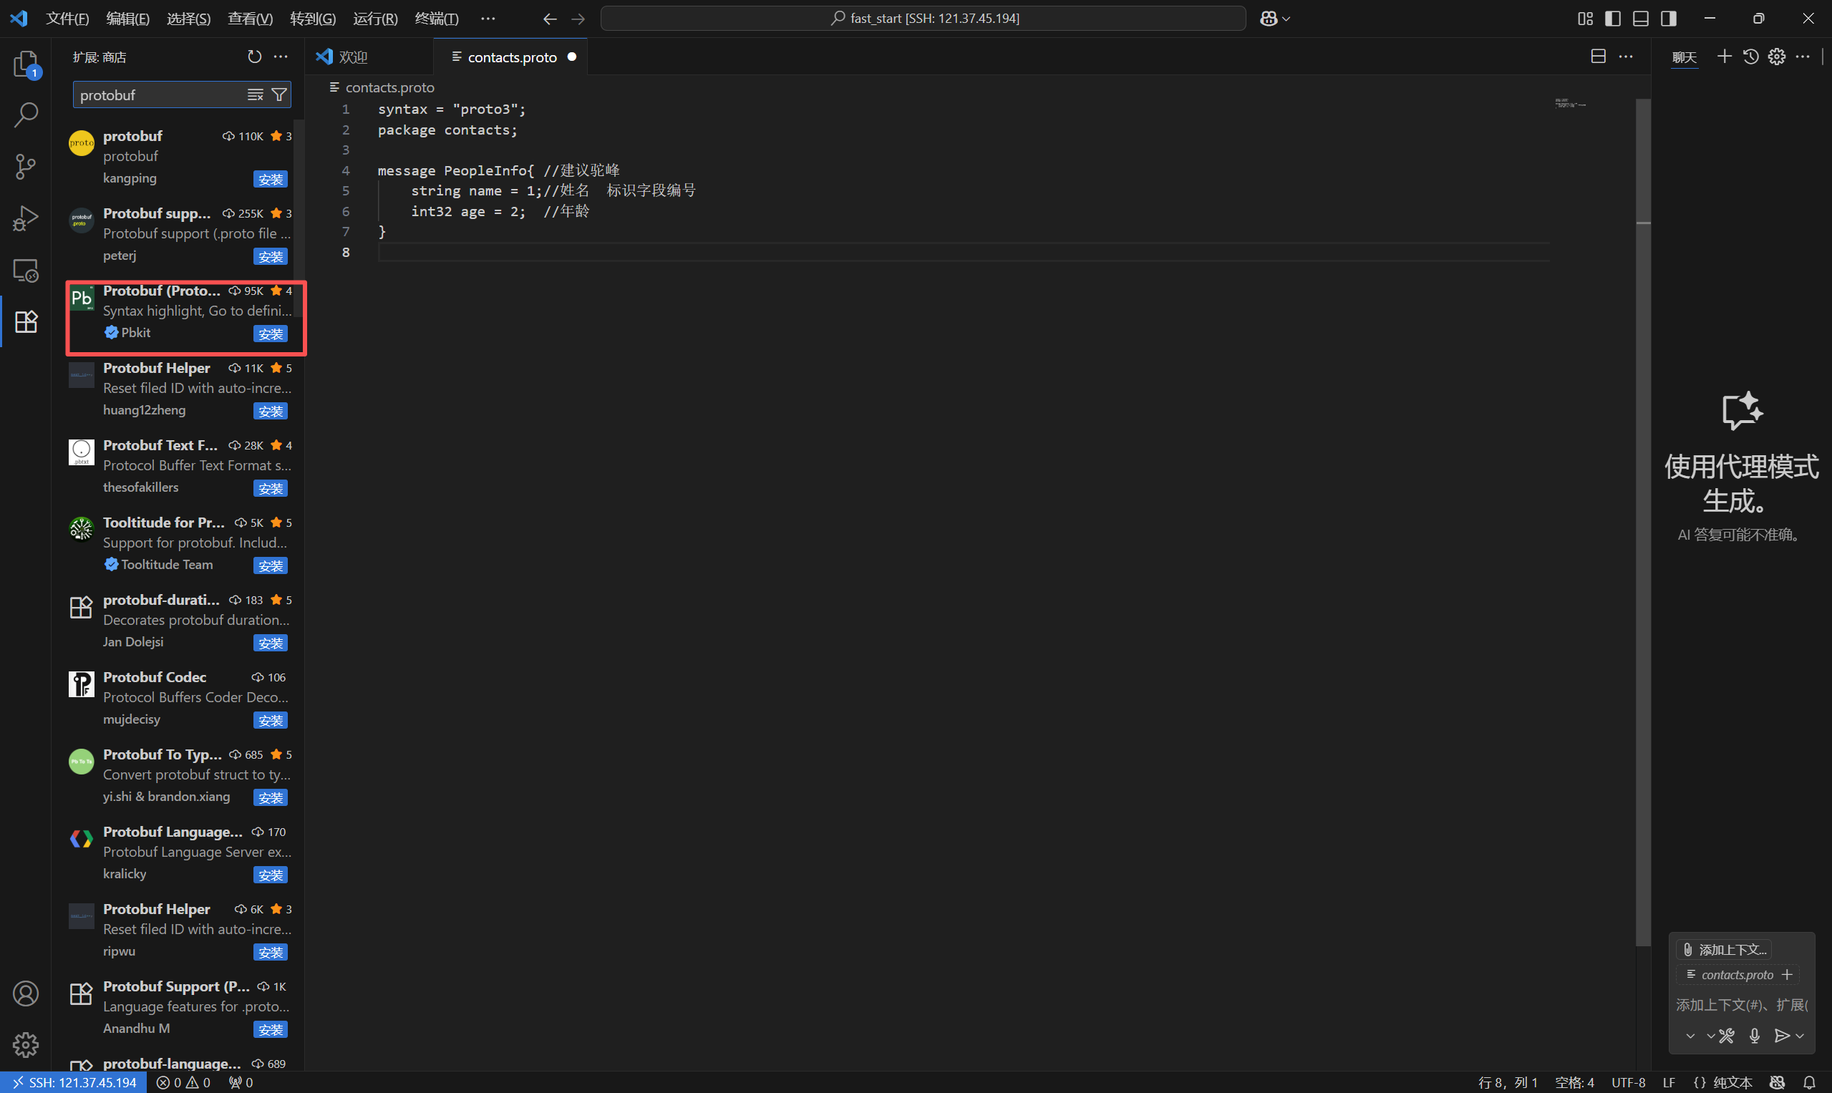Open first chevron dropdown in chat input
1832x1093 pixels.
pos(1690,1036)
